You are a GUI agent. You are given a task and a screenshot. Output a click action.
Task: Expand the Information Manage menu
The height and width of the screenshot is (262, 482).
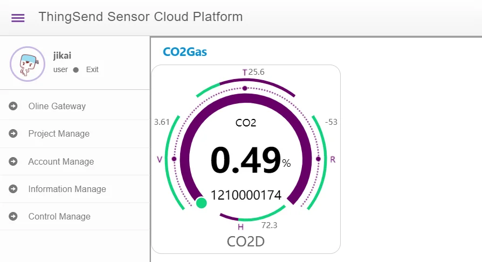click(x=67, y=189)
